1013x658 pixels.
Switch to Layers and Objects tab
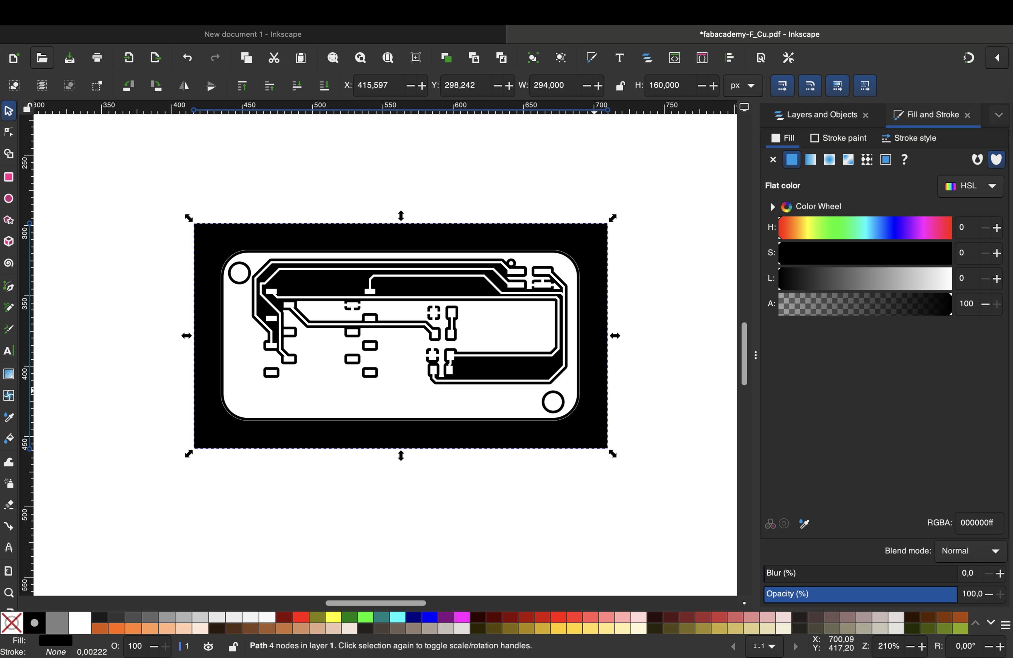[x=821, y=115]
